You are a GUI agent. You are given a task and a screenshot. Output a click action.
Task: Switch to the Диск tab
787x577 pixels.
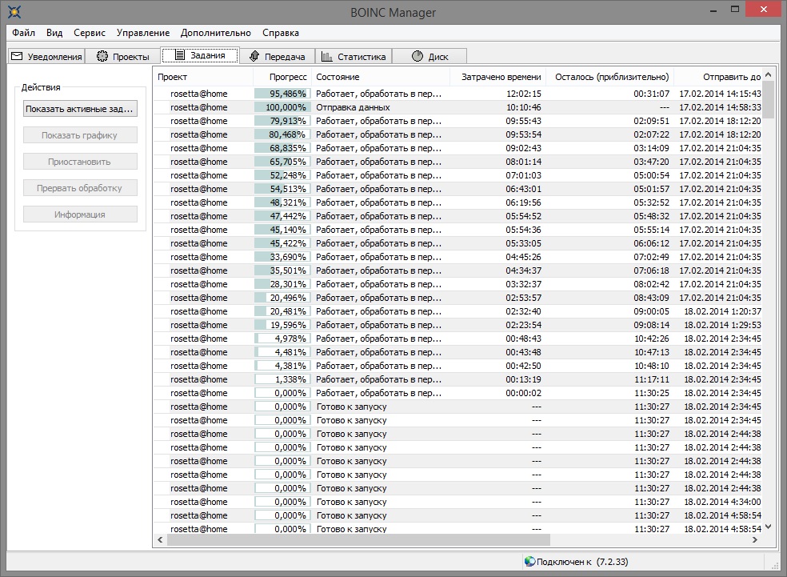click(x=429, y=56)
